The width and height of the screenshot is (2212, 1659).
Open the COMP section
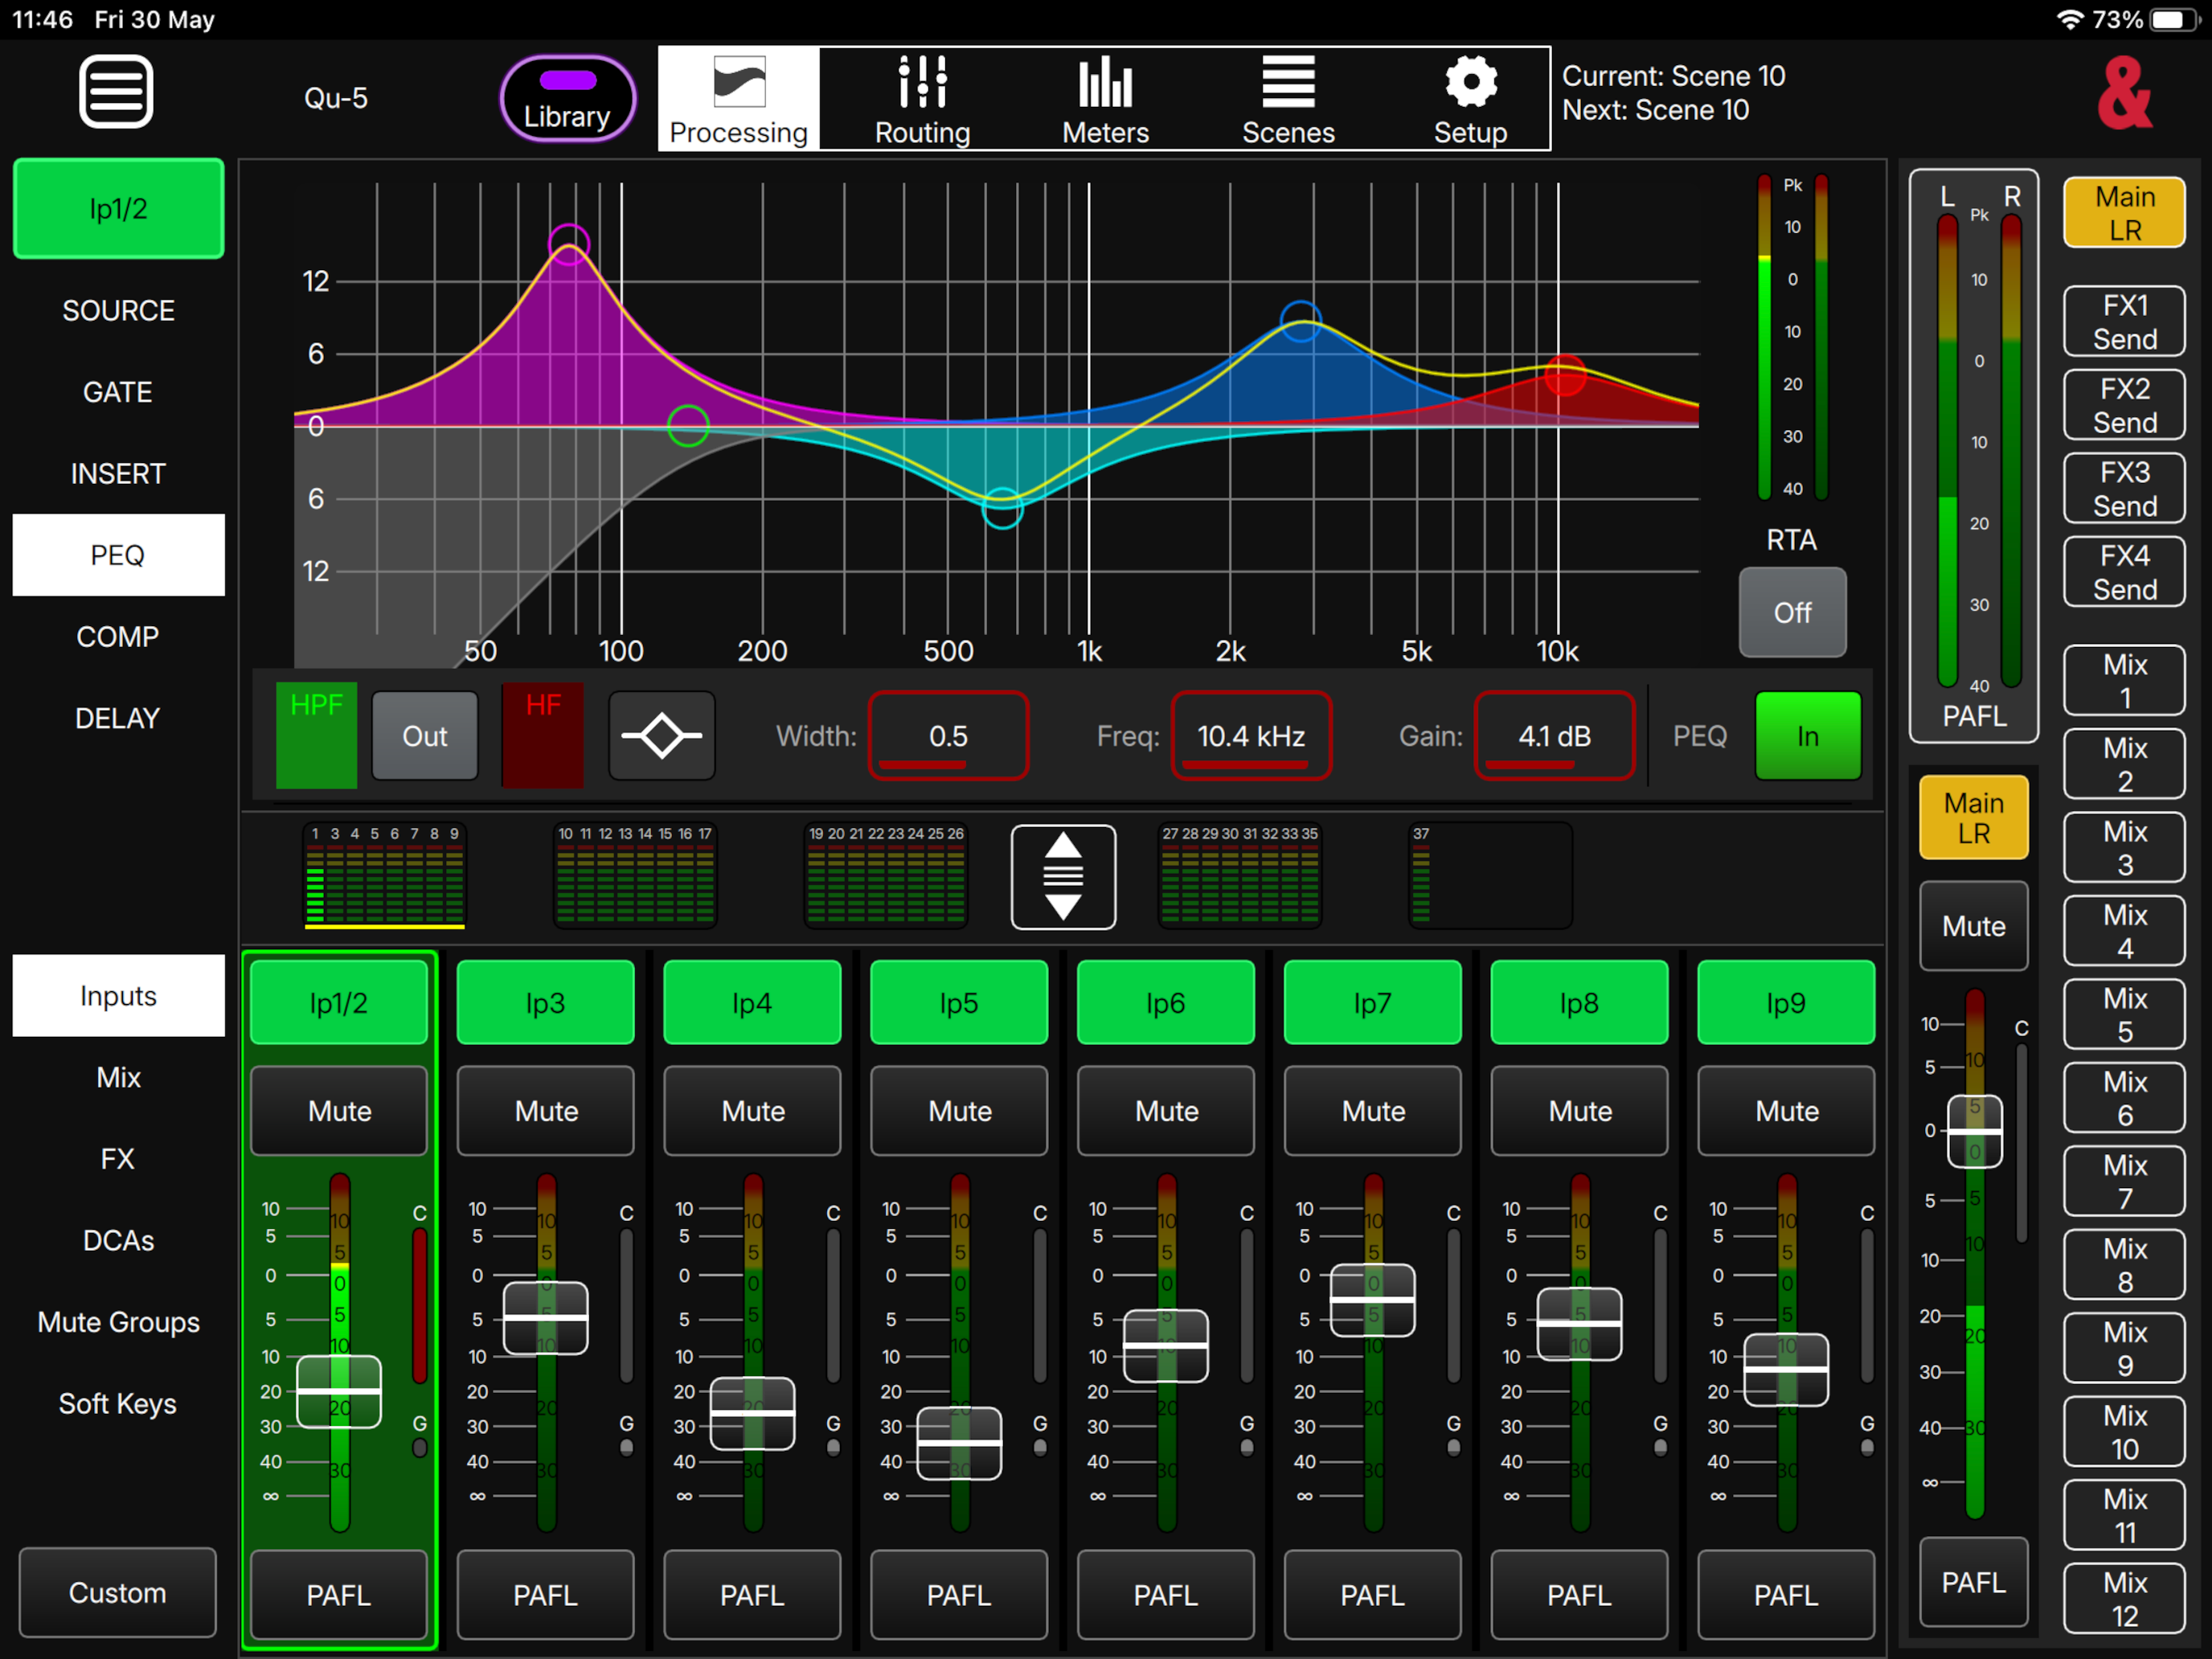tap(118, 636)
